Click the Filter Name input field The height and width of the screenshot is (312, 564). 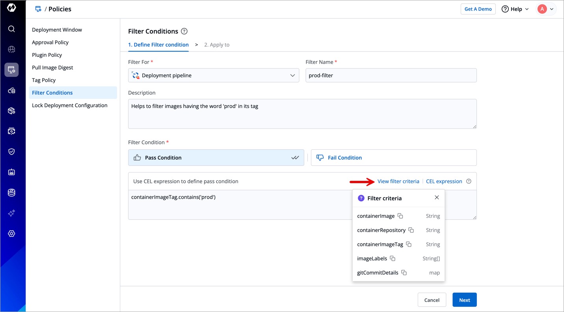coord(391,75)
